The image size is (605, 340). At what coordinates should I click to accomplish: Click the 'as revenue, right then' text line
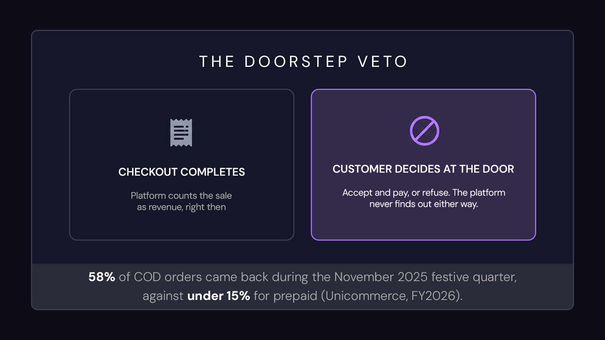[x=181, y=207]
